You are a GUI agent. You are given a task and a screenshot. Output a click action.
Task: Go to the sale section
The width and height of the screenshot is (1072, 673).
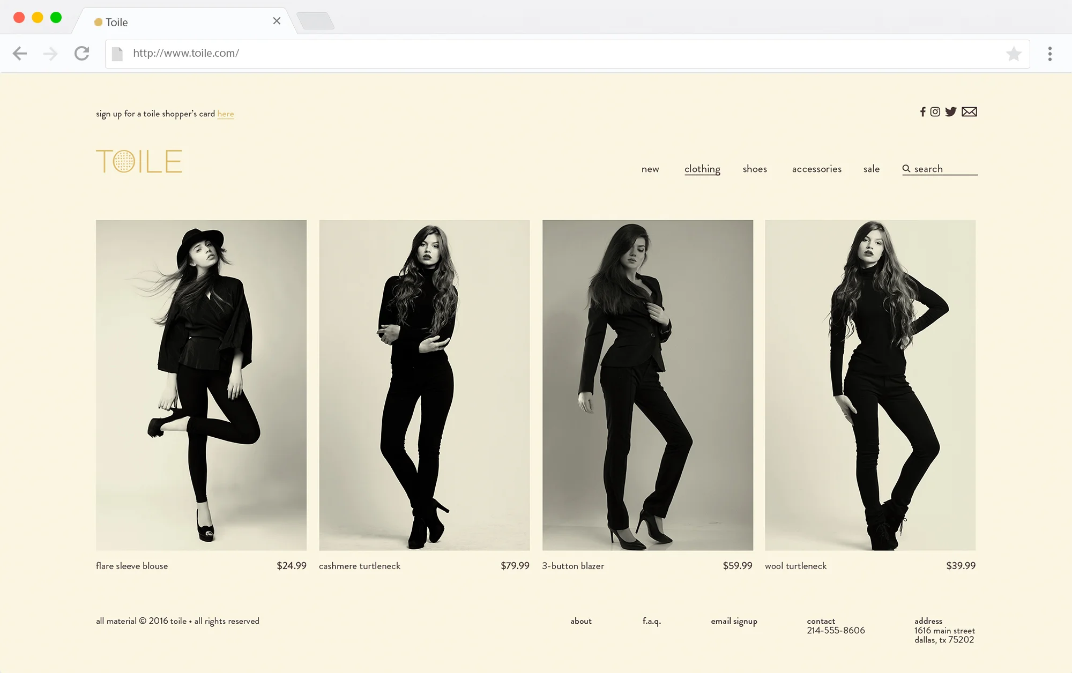point(872,169)
